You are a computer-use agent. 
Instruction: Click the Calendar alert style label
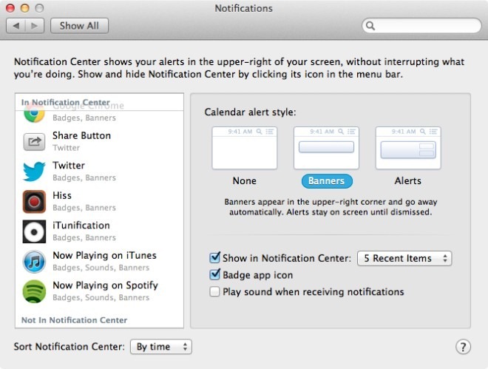pyautogui.click(x=250, y=112)
